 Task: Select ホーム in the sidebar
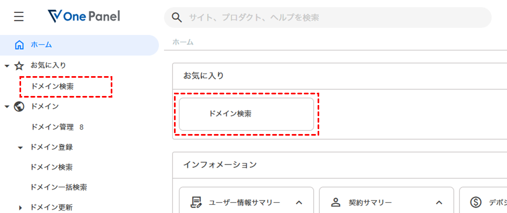(41, 45)
